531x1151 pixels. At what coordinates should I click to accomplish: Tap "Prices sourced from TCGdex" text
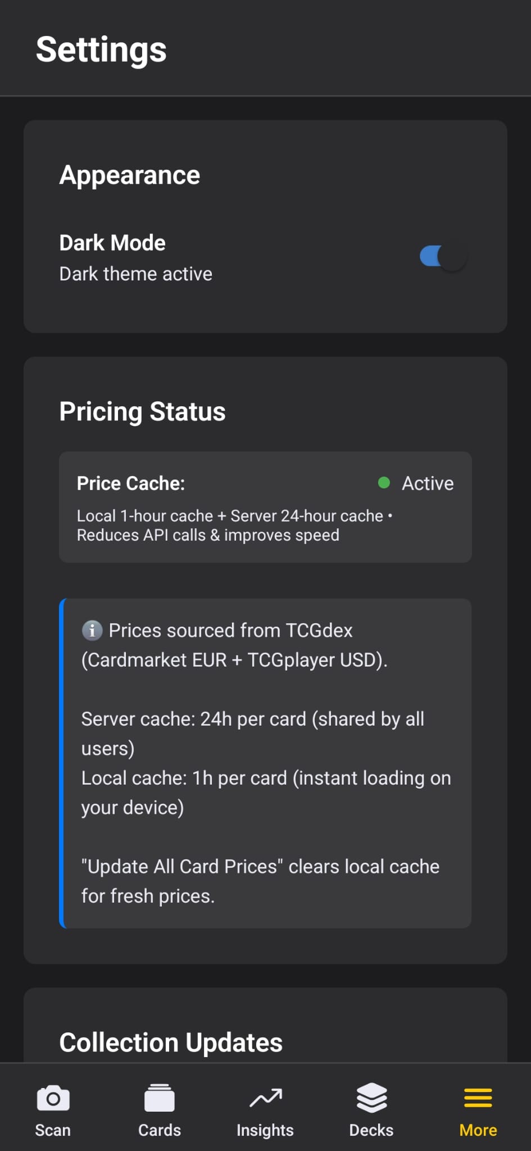[x=230, y=631]
